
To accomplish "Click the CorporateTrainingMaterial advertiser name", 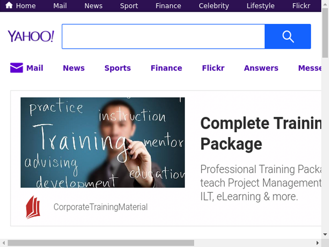I will click(101, 207).
